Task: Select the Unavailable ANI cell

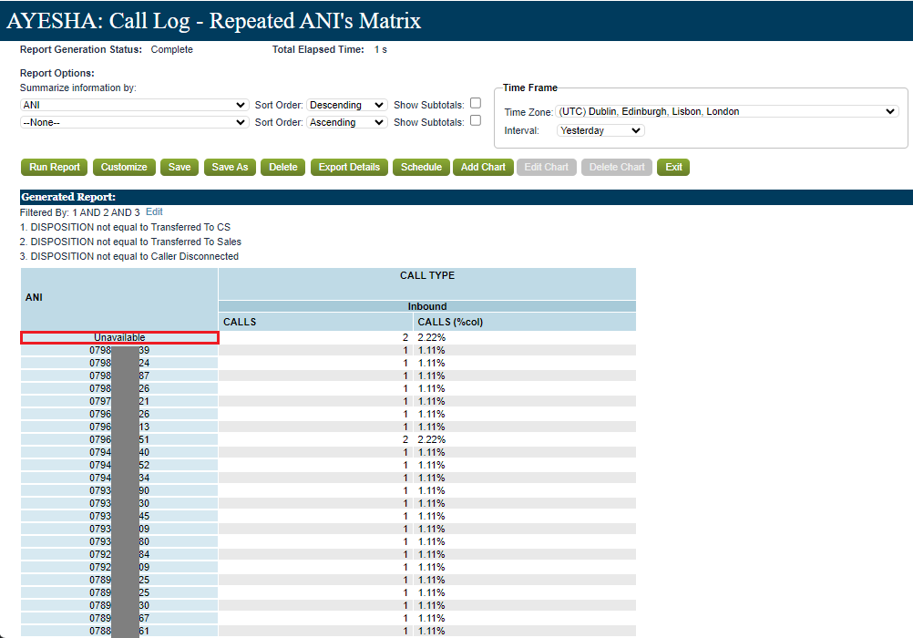Action: [119, 337]
